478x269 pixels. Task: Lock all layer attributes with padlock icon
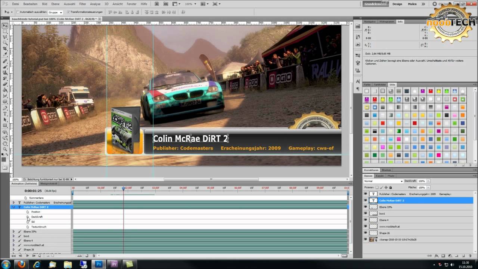click(391, 188)
